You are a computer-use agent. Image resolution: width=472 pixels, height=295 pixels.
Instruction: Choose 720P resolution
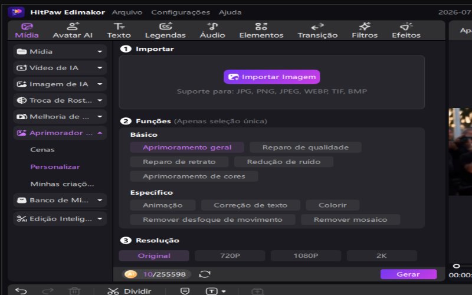tap(230, 255)
